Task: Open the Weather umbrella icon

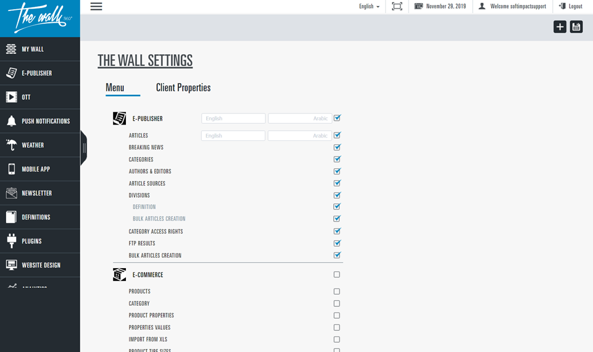Action: (x=11, y=145)
